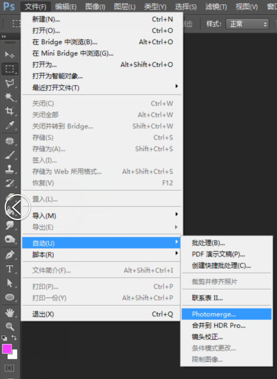Select 联系表 II... in the submenu

click(x=227, y=298)
